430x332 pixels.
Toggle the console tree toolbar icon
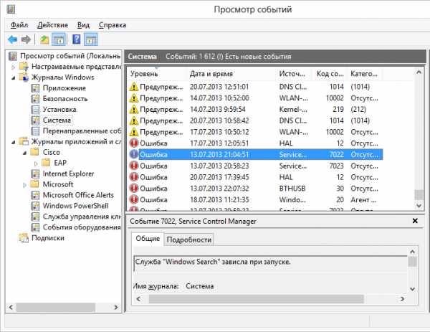pos(59,39)
